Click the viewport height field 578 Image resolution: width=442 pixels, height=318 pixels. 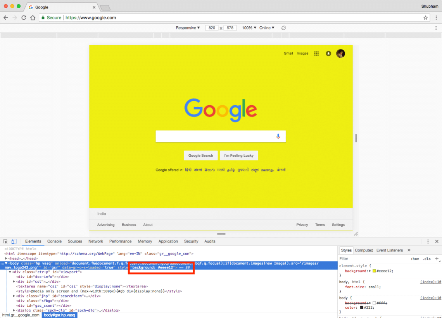[230, 28]
